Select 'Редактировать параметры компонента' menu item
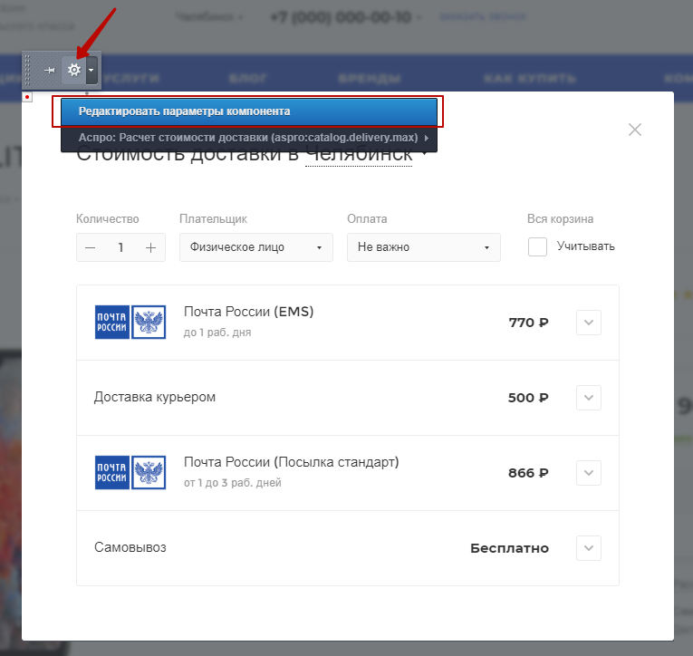 [249, 111]
